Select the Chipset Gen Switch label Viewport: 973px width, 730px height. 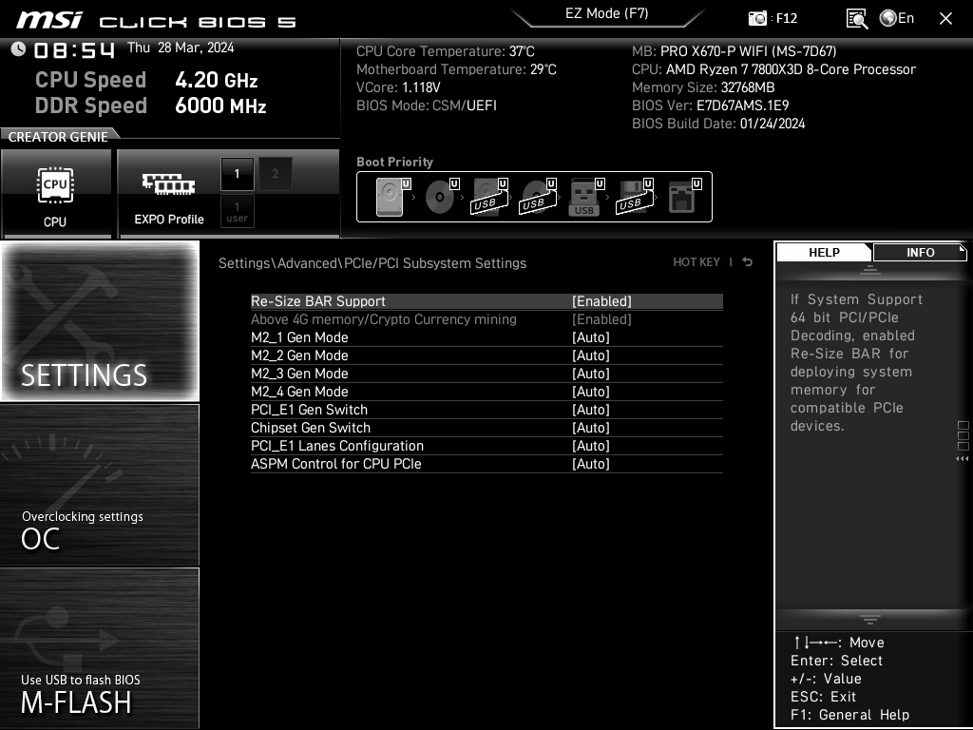click(311, 427)
